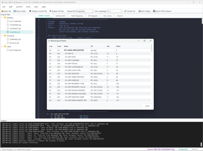The height and width of the screenshot is (151, 203).
Task: Select the HV-APP-AMOUNT row
Action: (100, 73)
